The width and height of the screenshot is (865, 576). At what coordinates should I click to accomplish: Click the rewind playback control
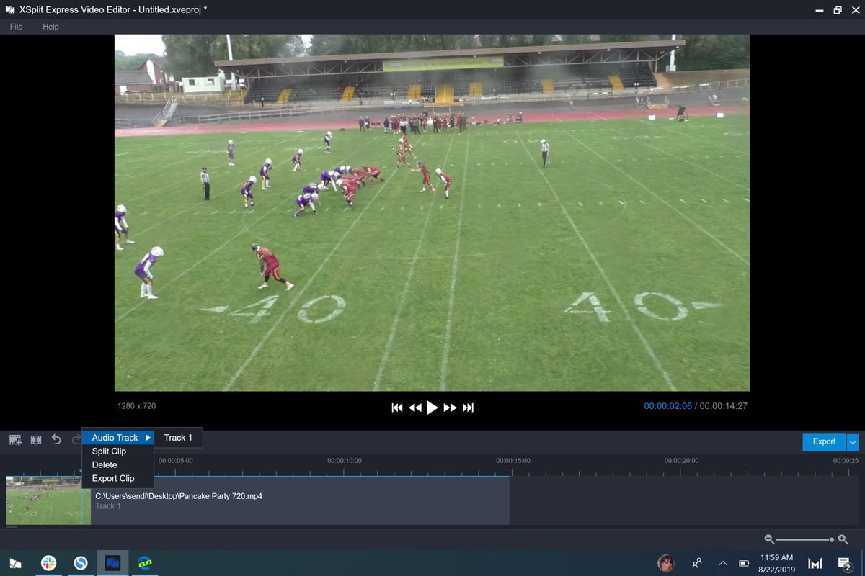tap(415, 407)
